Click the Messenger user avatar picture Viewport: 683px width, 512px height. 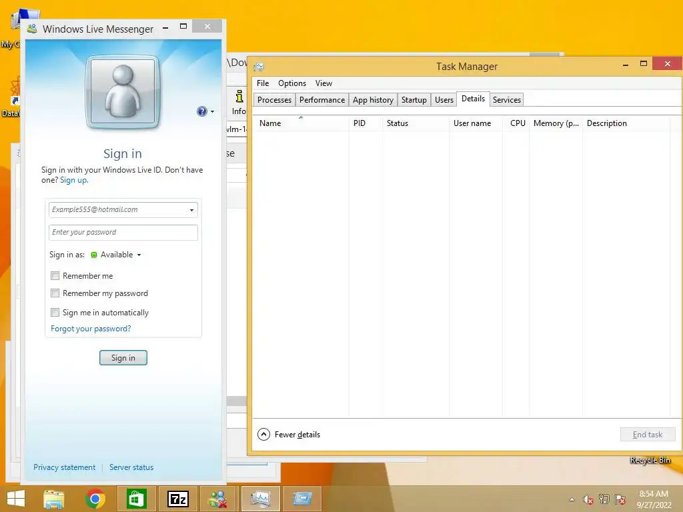[x=123, y=92]
